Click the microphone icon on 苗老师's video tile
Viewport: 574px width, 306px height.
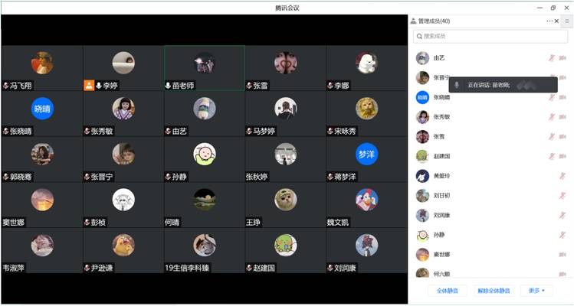(169, 85)
